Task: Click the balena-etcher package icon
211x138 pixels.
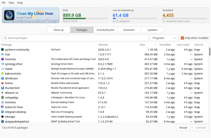Action: (2, 74)
